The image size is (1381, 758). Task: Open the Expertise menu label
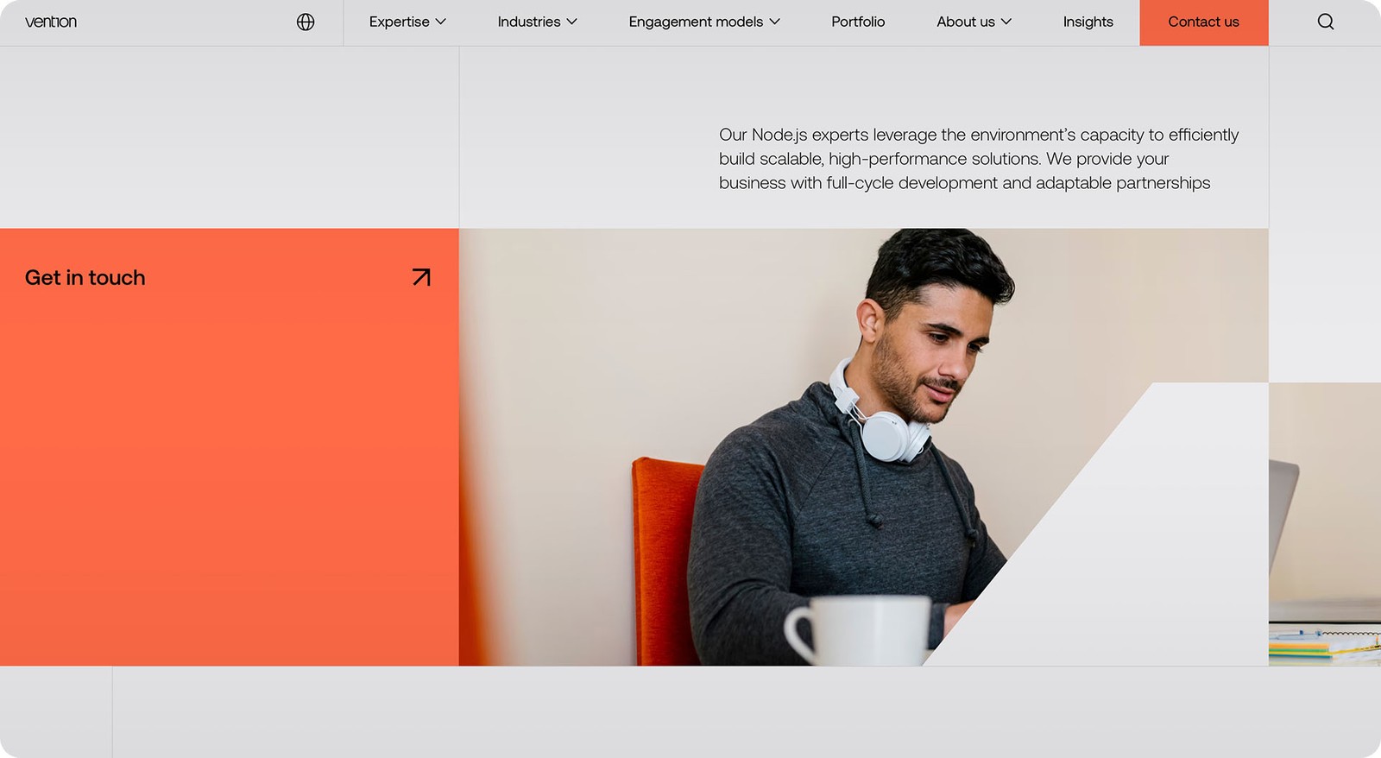399,22
